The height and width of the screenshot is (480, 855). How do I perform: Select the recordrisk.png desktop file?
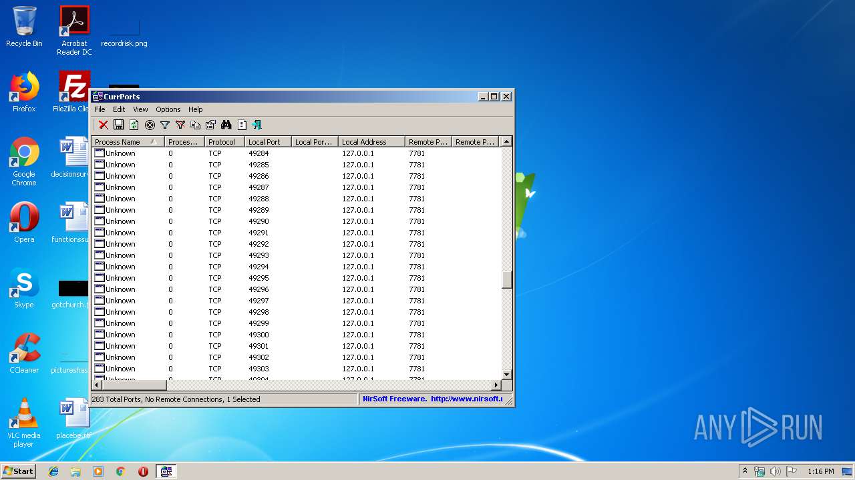pos(124,31)
